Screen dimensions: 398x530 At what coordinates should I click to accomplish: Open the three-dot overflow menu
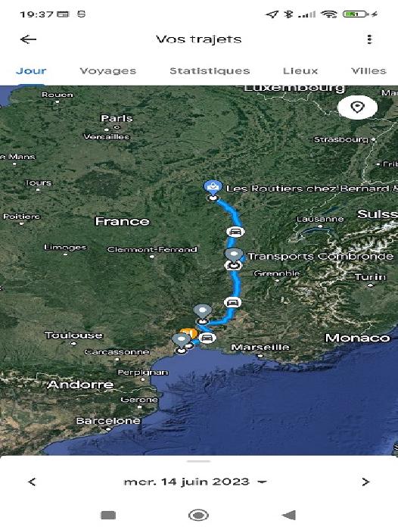tap(369, 39)
